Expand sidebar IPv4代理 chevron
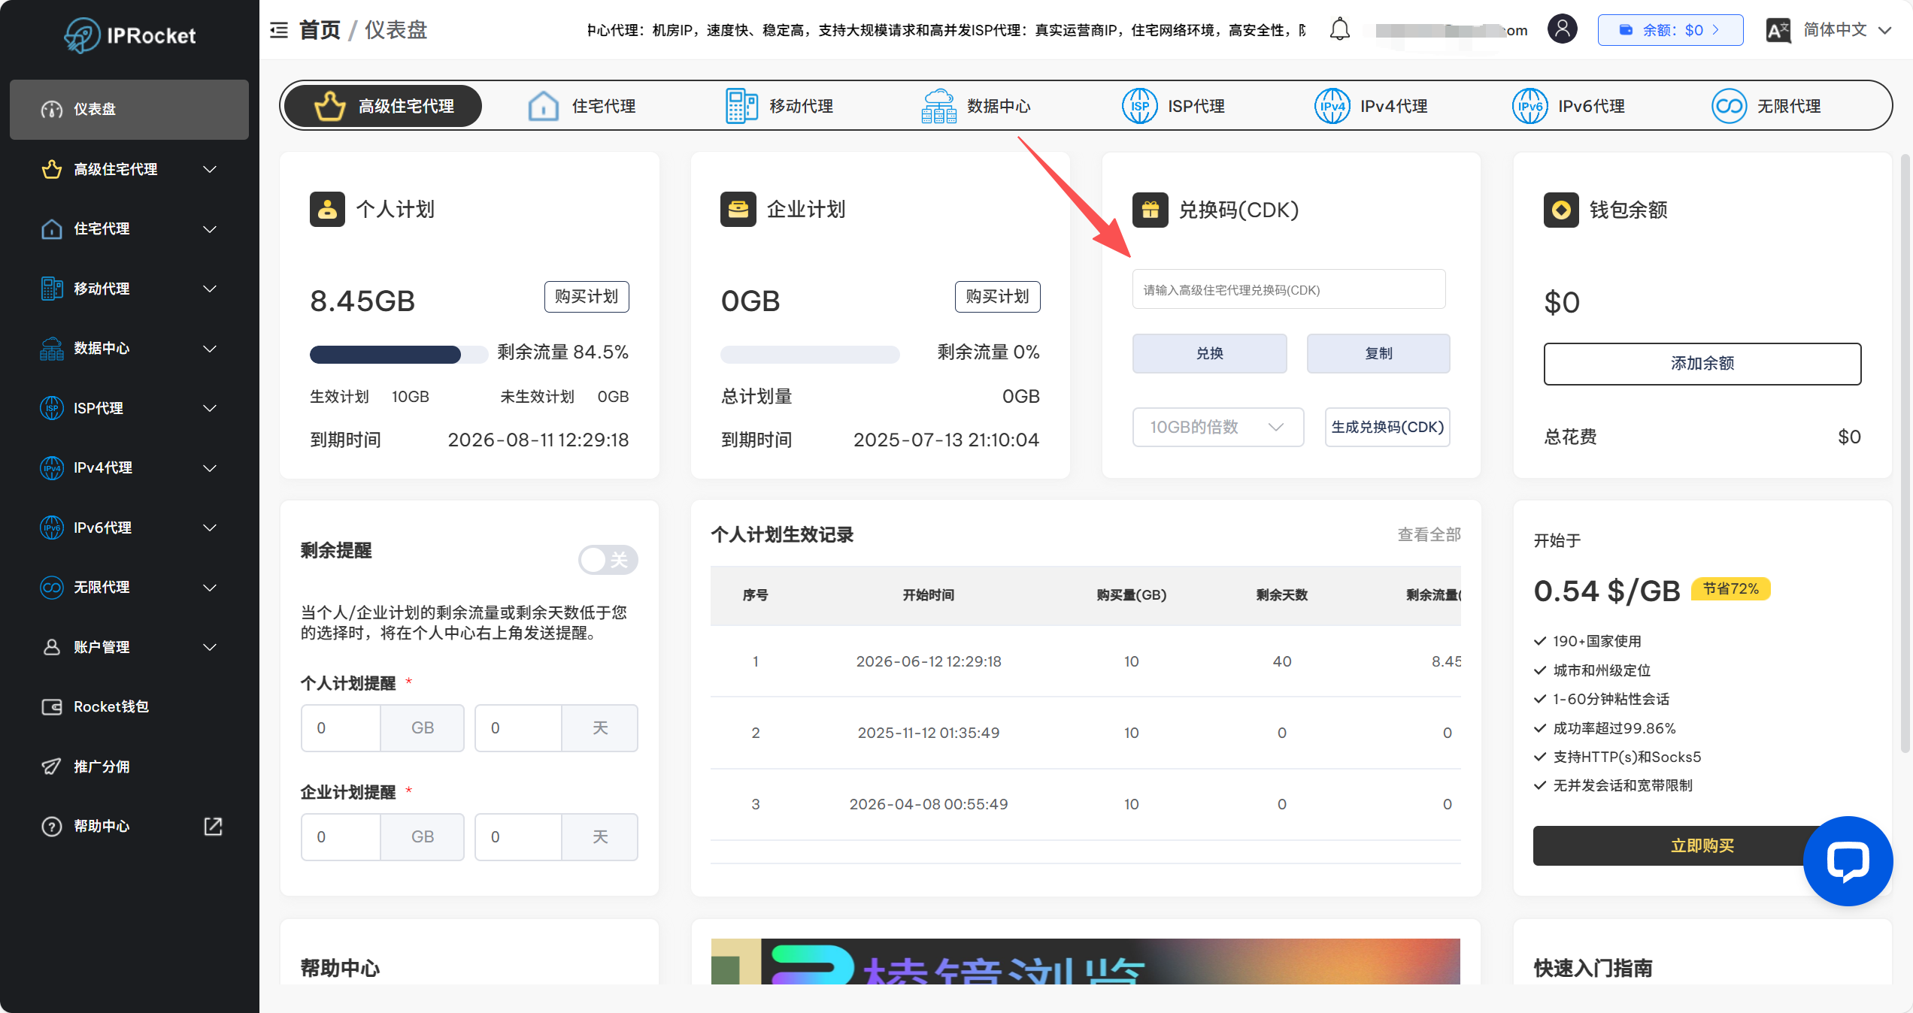The height and width of the screenshot is (1013, 1913). (x=211, y=468)
